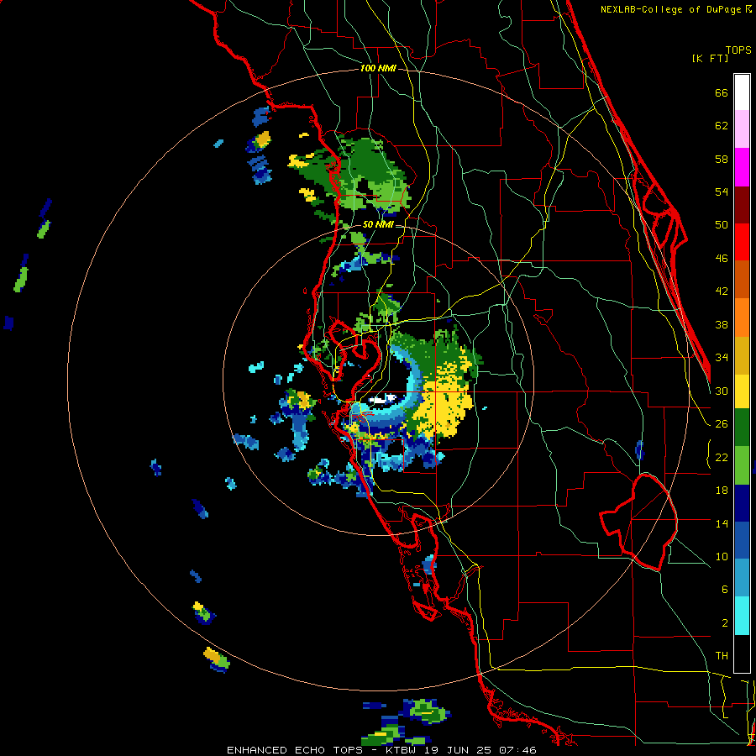Pick the magenta legend swatch
The image size is (756, 756).
(x=742, y=167)
